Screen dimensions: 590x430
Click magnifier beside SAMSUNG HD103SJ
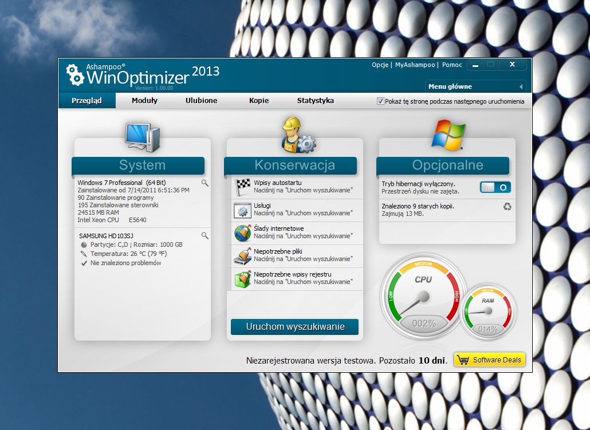(204, 236)
